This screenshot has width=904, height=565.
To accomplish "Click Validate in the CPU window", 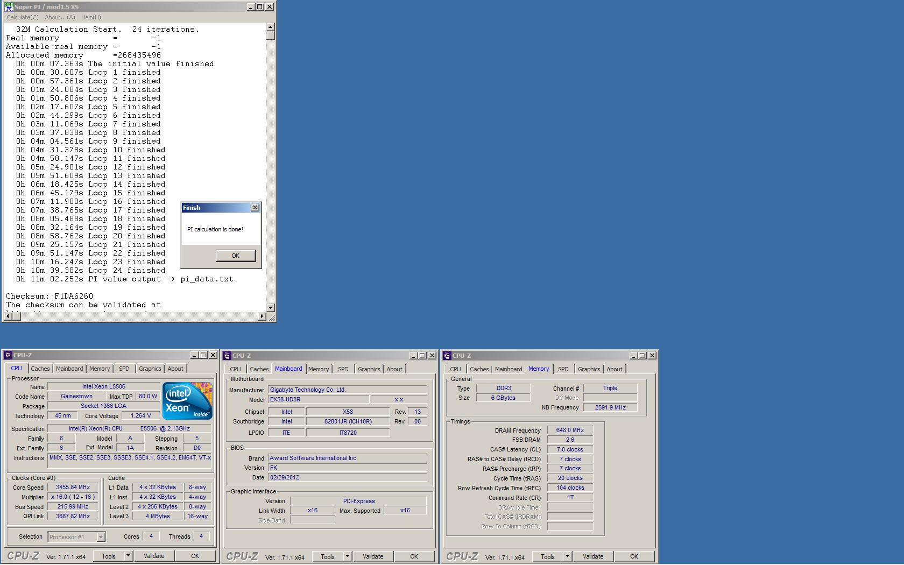I will pyautogui.click(x=154, y=556).
